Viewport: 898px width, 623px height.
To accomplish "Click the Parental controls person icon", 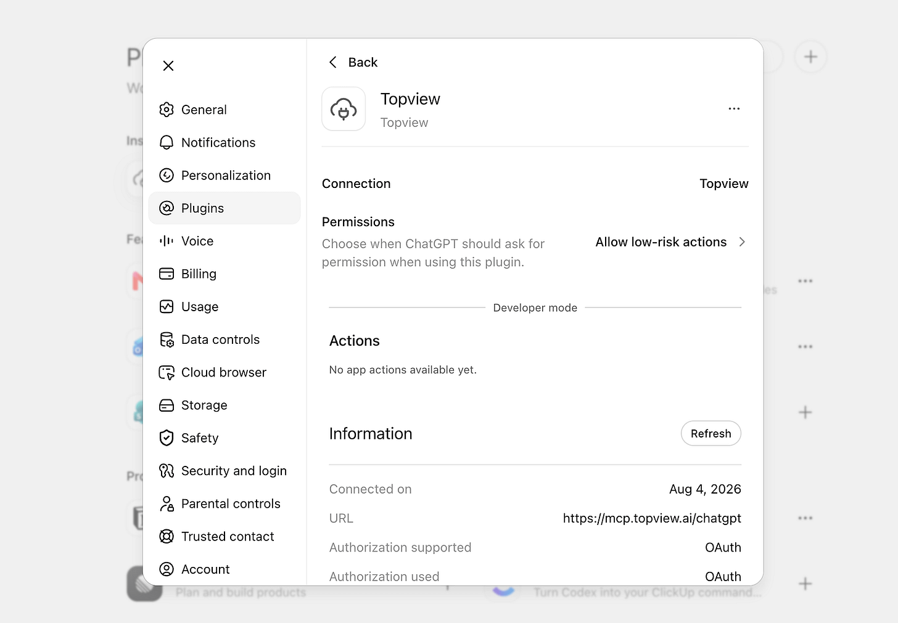I will pyautogui.click(x=167, y=503).
